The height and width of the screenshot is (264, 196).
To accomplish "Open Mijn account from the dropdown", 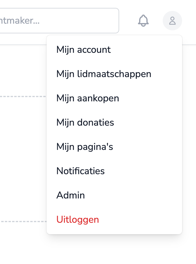I will (114, 50).
